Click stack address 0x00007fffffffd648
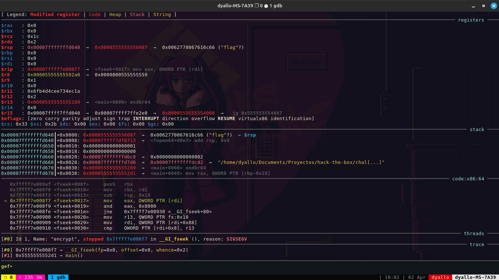 pyautogui.click(x=27, y=141)
